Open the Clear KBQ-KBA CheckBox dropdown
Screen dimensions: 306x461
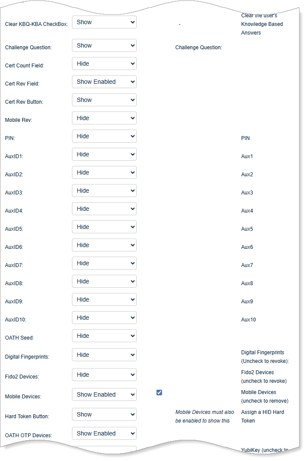pos(104,22)
